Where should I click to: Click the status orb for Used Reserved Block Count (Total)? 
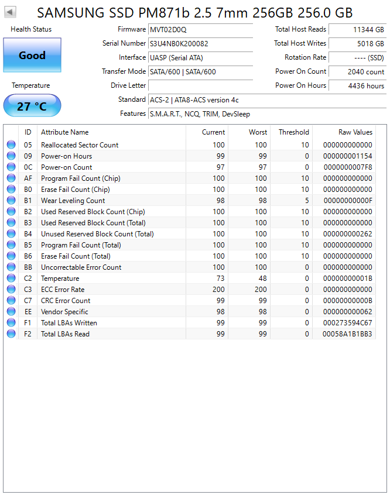11,222
